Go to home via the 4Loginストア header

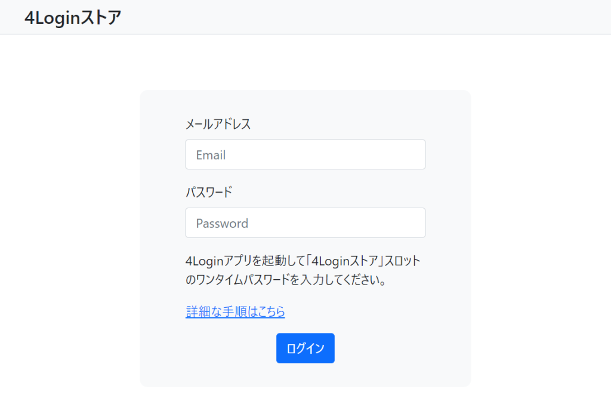73,17
